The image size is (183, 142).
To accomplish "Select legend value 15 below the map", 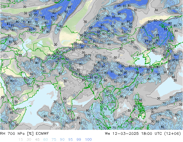I will tap(20, 140).
